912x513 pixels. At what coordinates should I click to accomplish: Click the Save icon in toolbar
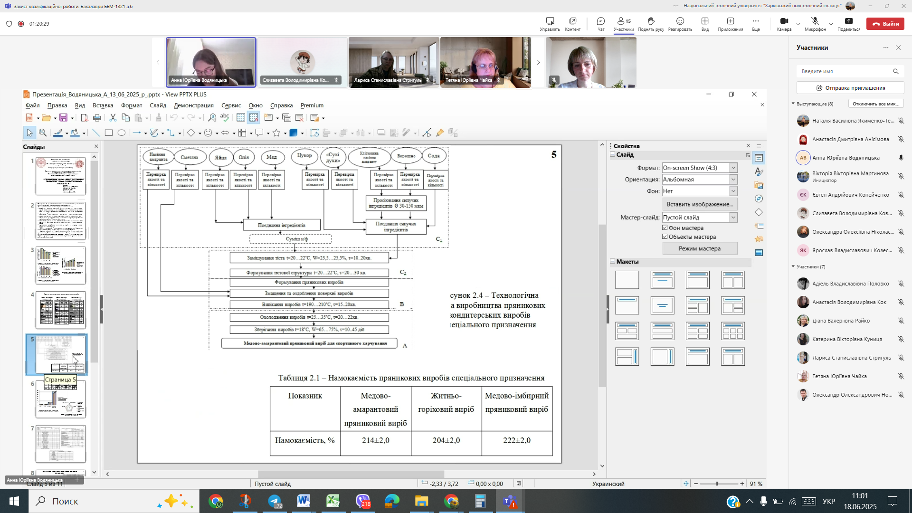pos(63,118)
